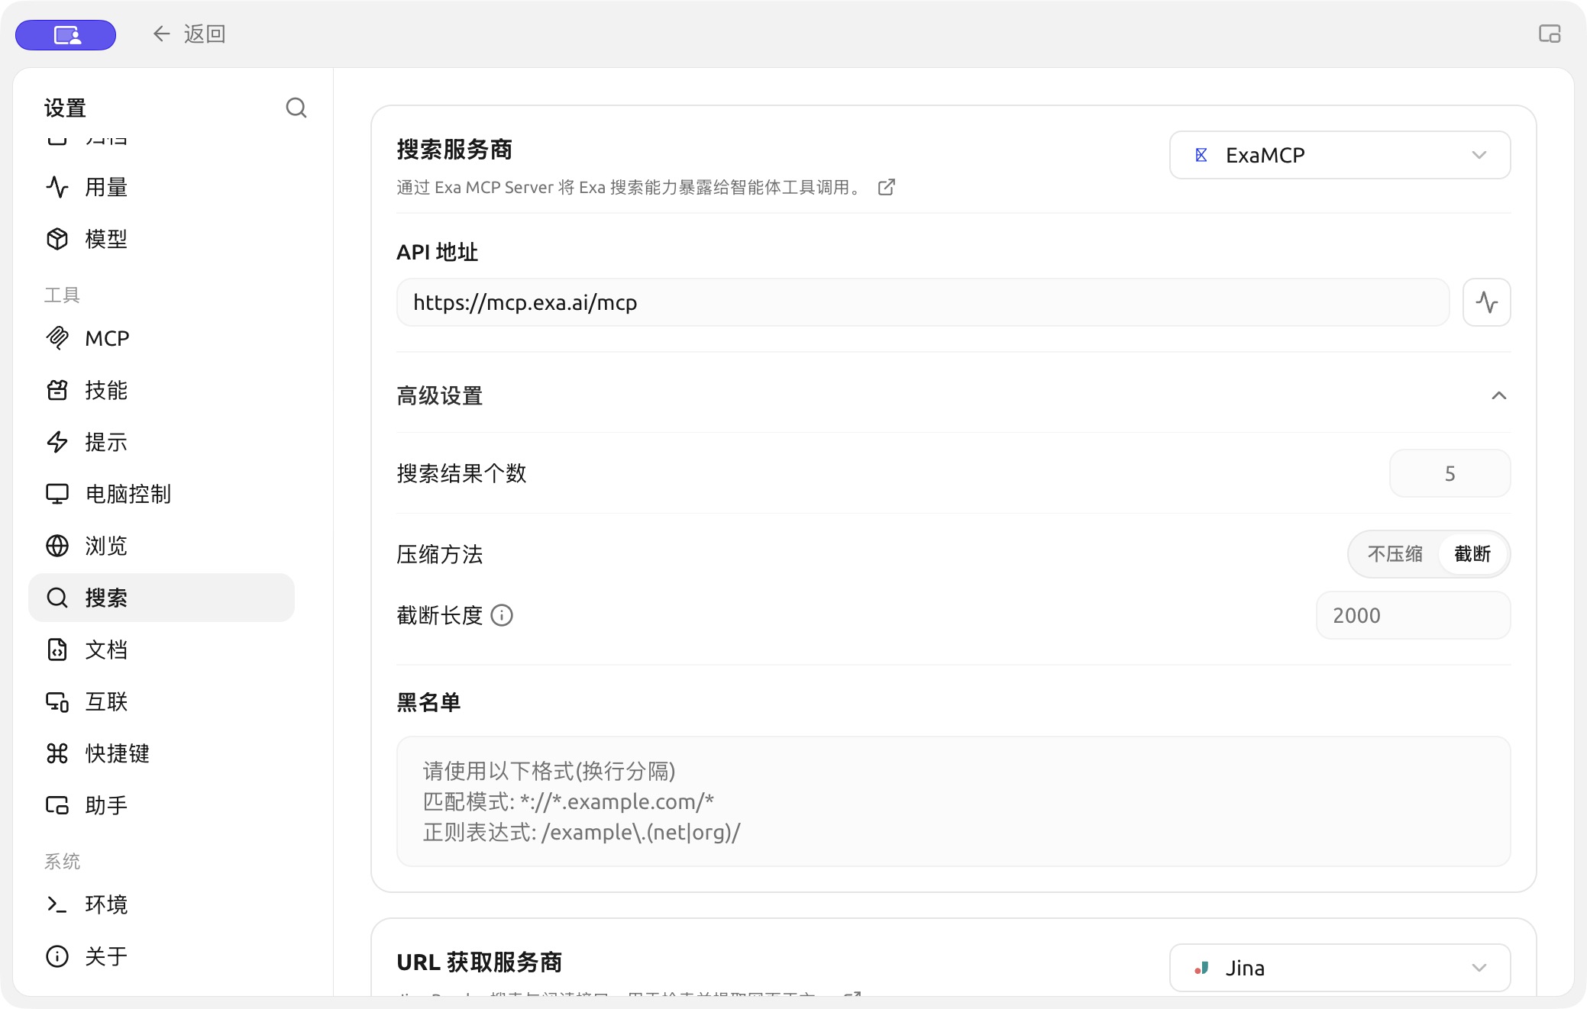1587x1009 pixels.
Task: Click the 搜索结果个数 number field
Action: pos(1450,473)
